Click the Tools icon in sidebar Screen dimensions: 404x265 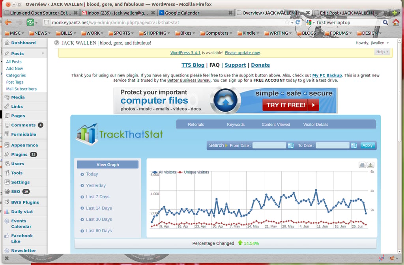point(7,173)
